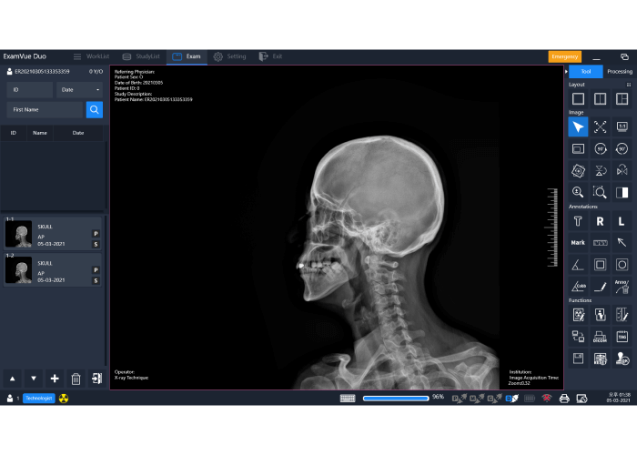Image resolution: width=637 pixels, height=455 pixels.
Task: Switch to the Processing tab
Action: click(x=619, y=71)
